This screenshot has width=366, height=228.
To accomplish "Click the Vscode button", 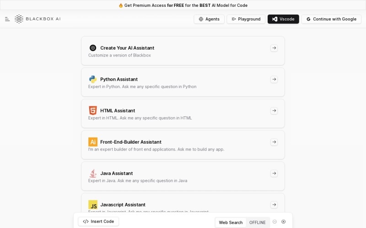I will [283, 19].
